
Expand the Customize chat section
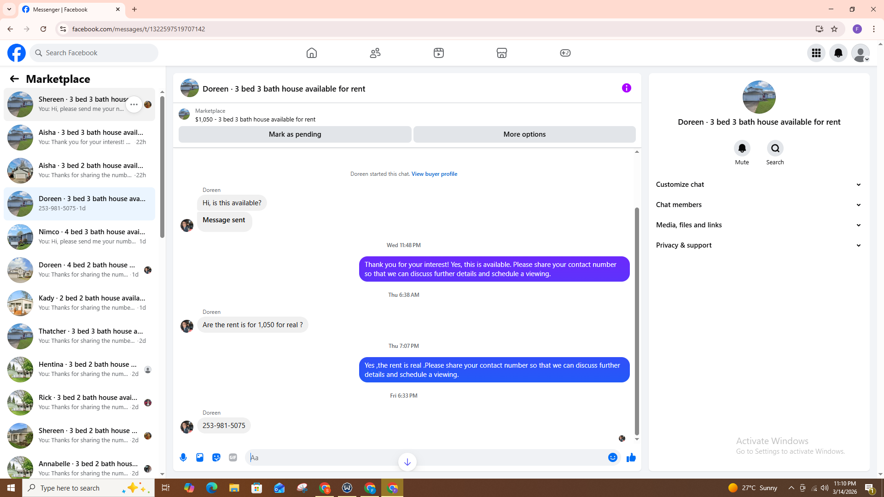pos(758,185)
